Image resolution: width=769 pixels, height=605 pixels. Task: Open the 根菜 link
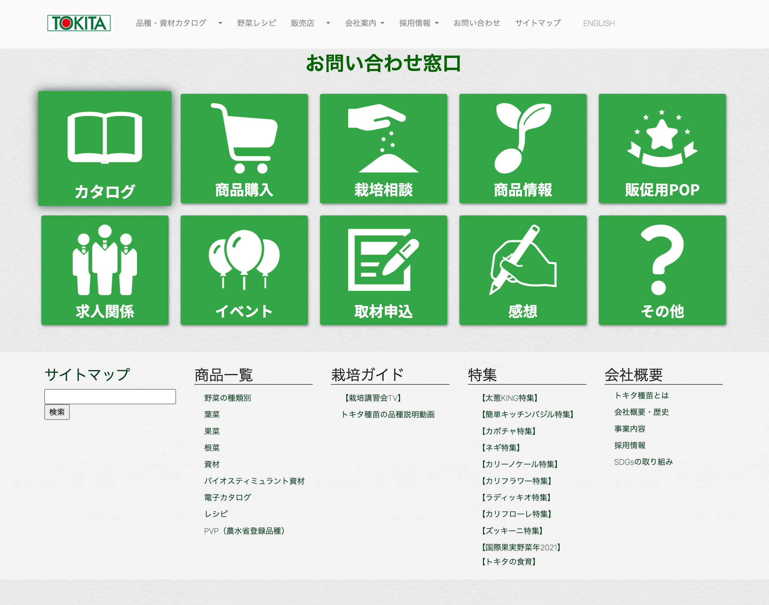pos(212,448)
